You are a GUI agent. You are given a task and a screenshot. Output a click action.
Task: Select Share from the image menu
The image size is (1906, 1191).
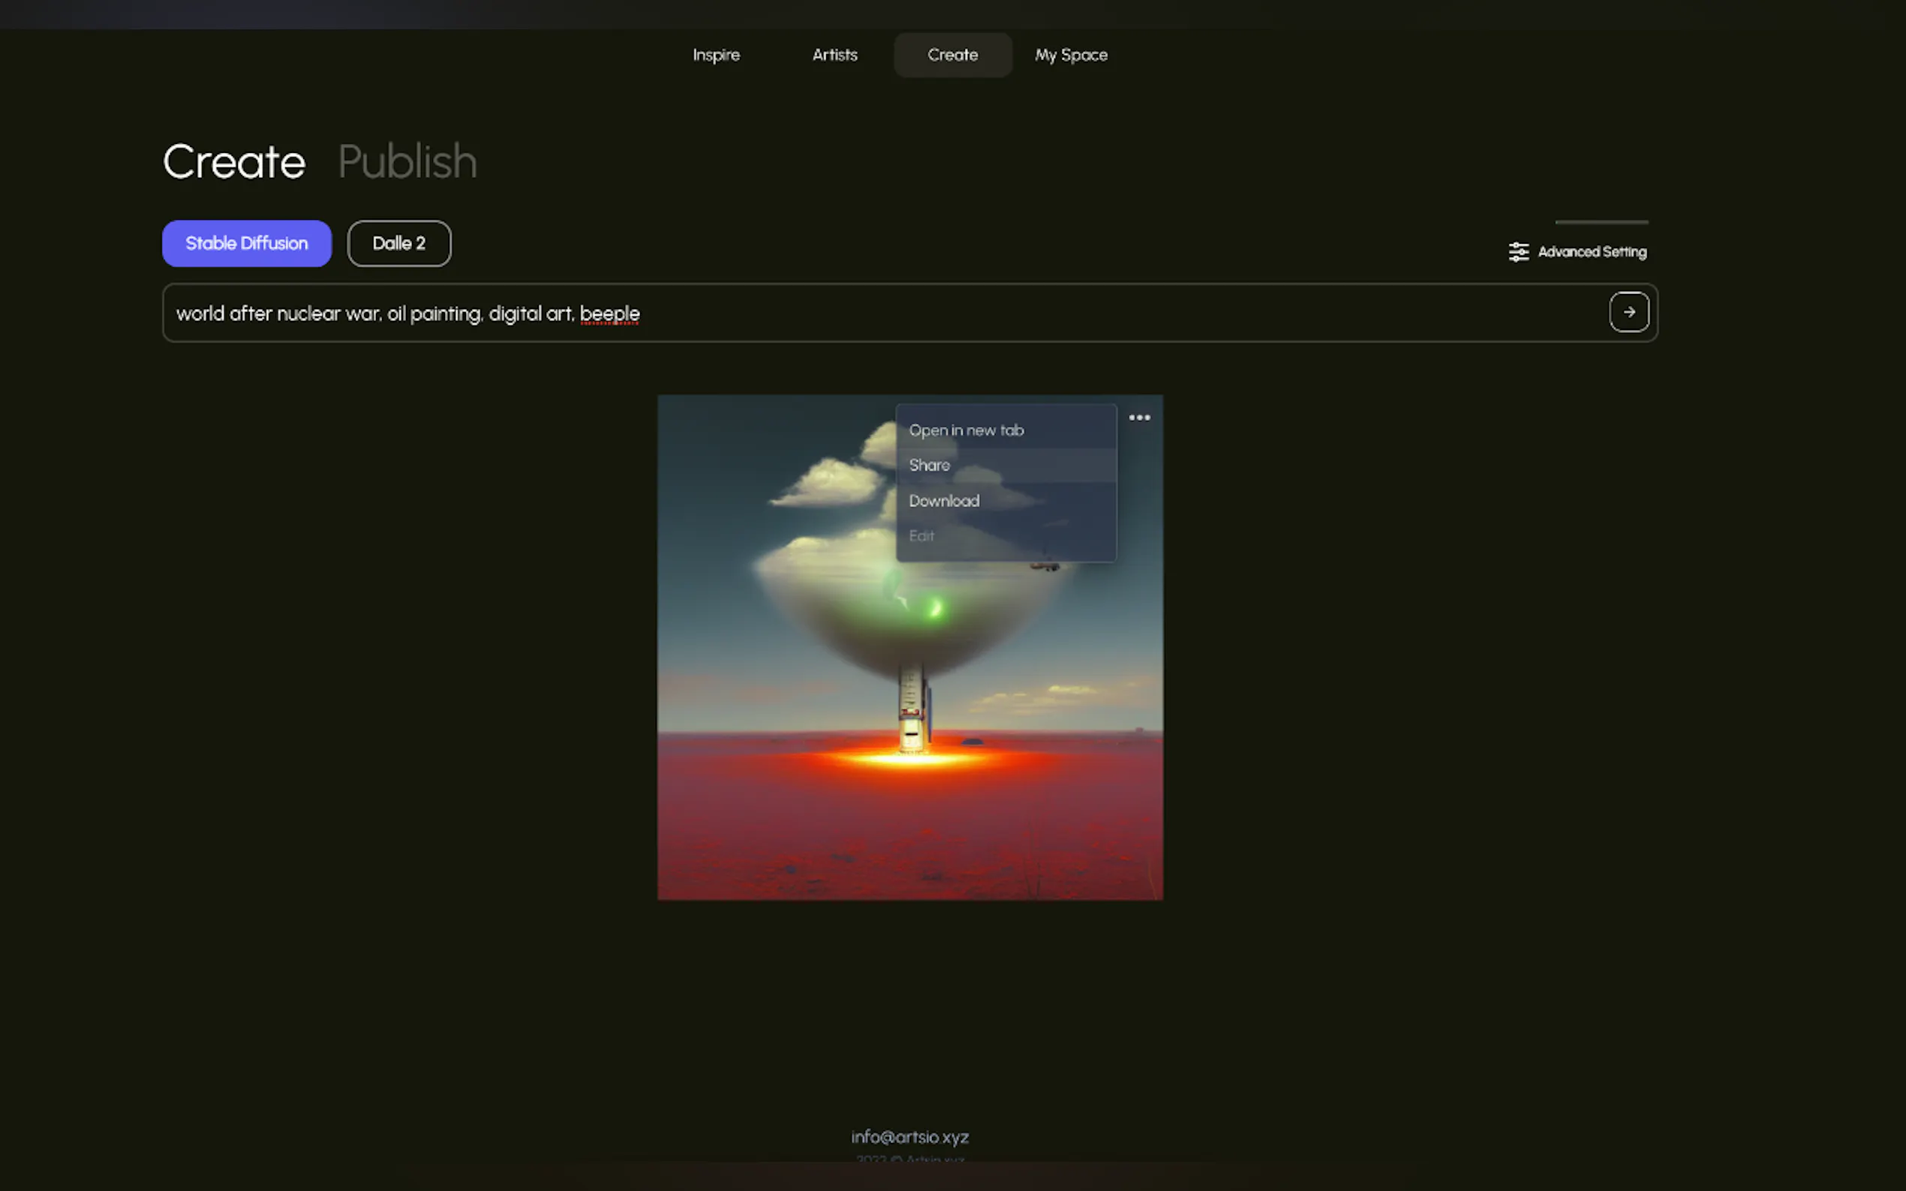coord(929,465)
